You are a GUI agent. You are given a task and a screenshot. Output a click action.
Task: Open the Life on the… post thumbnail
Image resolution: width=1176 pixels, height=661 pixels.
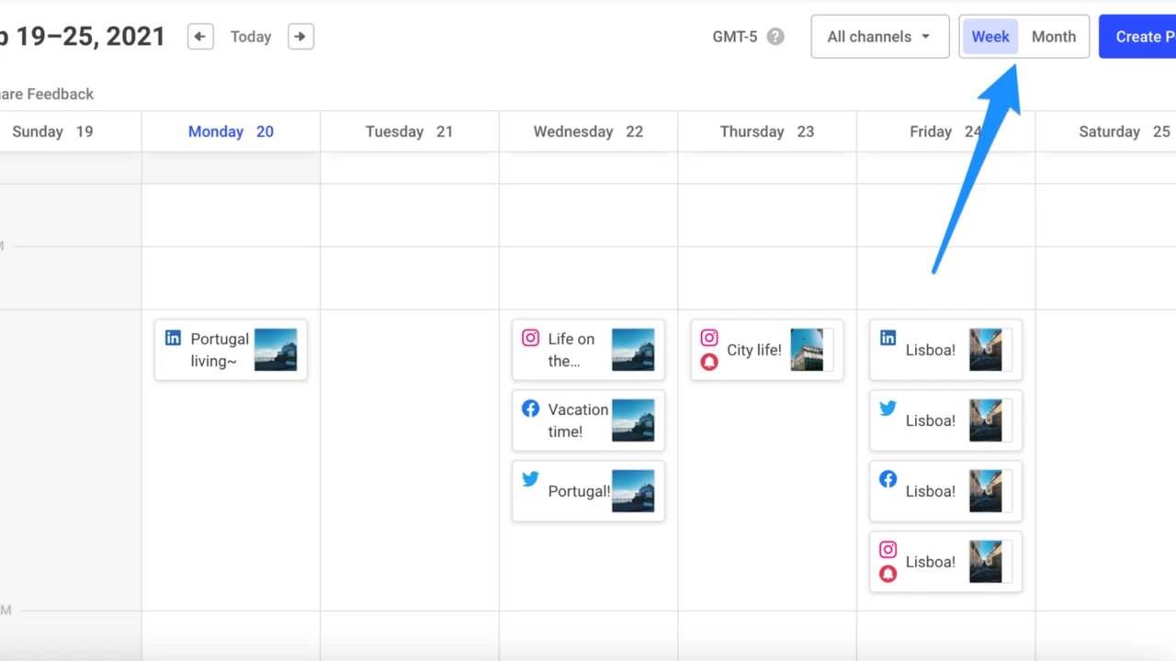pos(633,350)
